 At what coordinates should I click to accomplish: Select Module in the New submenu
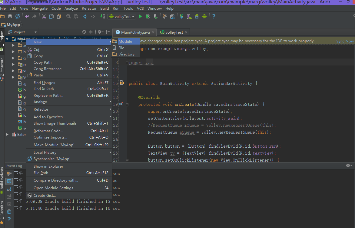(126, 41)
